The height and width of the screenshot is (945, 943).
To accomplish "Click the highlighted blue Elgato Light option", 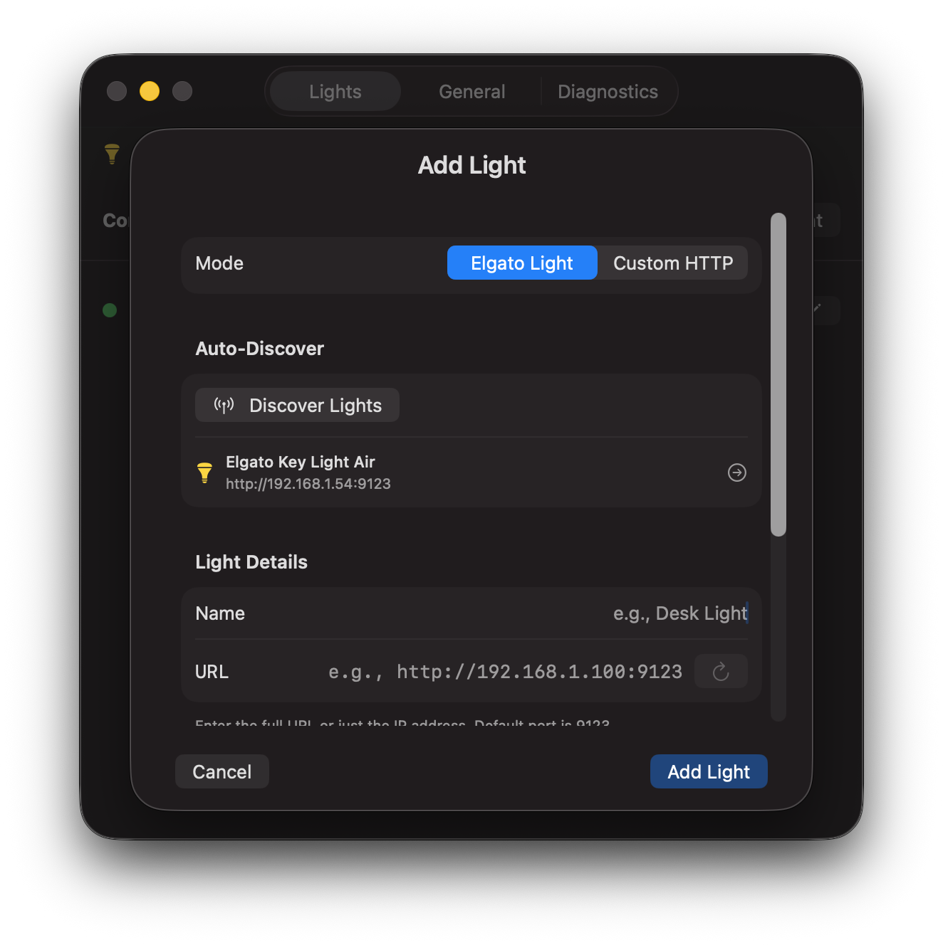I will tap(521, 263).
